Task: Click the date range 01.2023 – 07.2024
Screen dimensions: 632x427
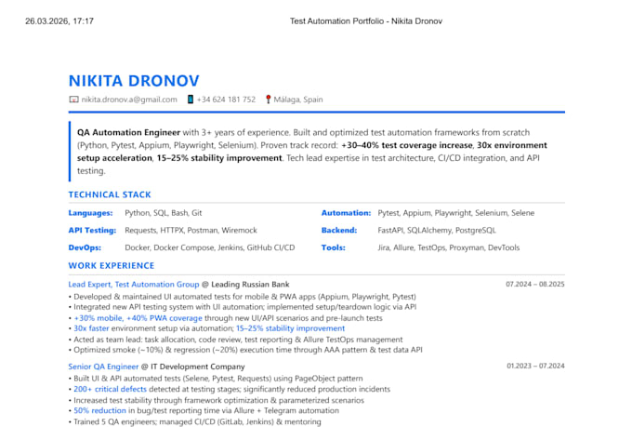Action: click(535, 366)
